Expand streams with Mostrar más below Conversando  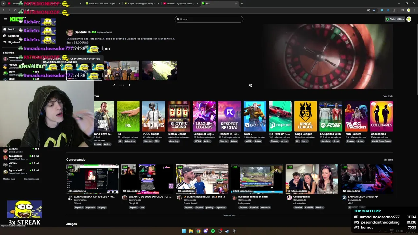229,215
